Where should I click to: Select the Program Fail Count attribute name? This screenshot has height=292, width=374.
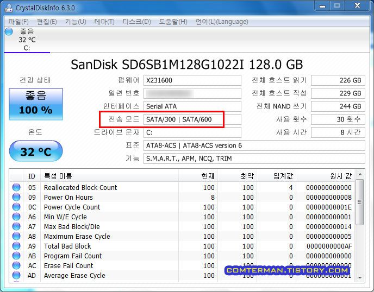(x=73, y=256)
